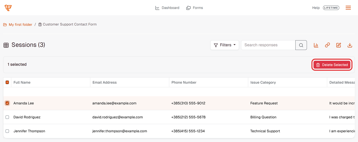Click the folder icon in breadcrumb
The height and width of the screenshot is (142, 358).
5,24
